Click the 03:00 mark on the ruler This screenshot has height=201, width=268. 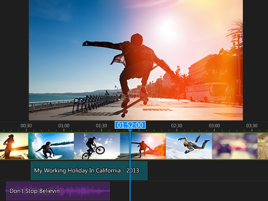pos(214,126)
